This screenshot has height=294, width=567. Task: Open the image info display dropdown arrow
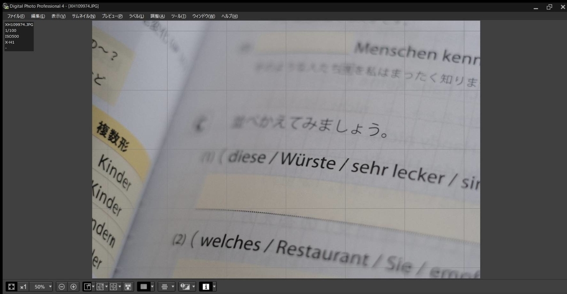click(215, 286)
